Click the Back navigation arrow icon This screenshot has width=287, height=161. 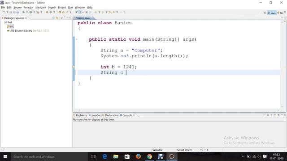click(113, 12)
